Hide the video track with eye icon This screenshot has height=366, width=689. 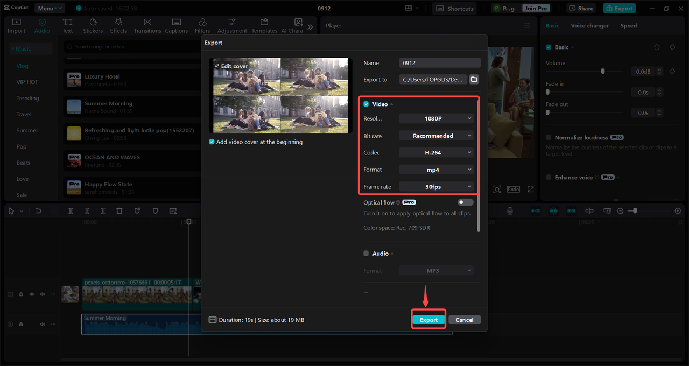pyautogui.click(x=32, y=294)
